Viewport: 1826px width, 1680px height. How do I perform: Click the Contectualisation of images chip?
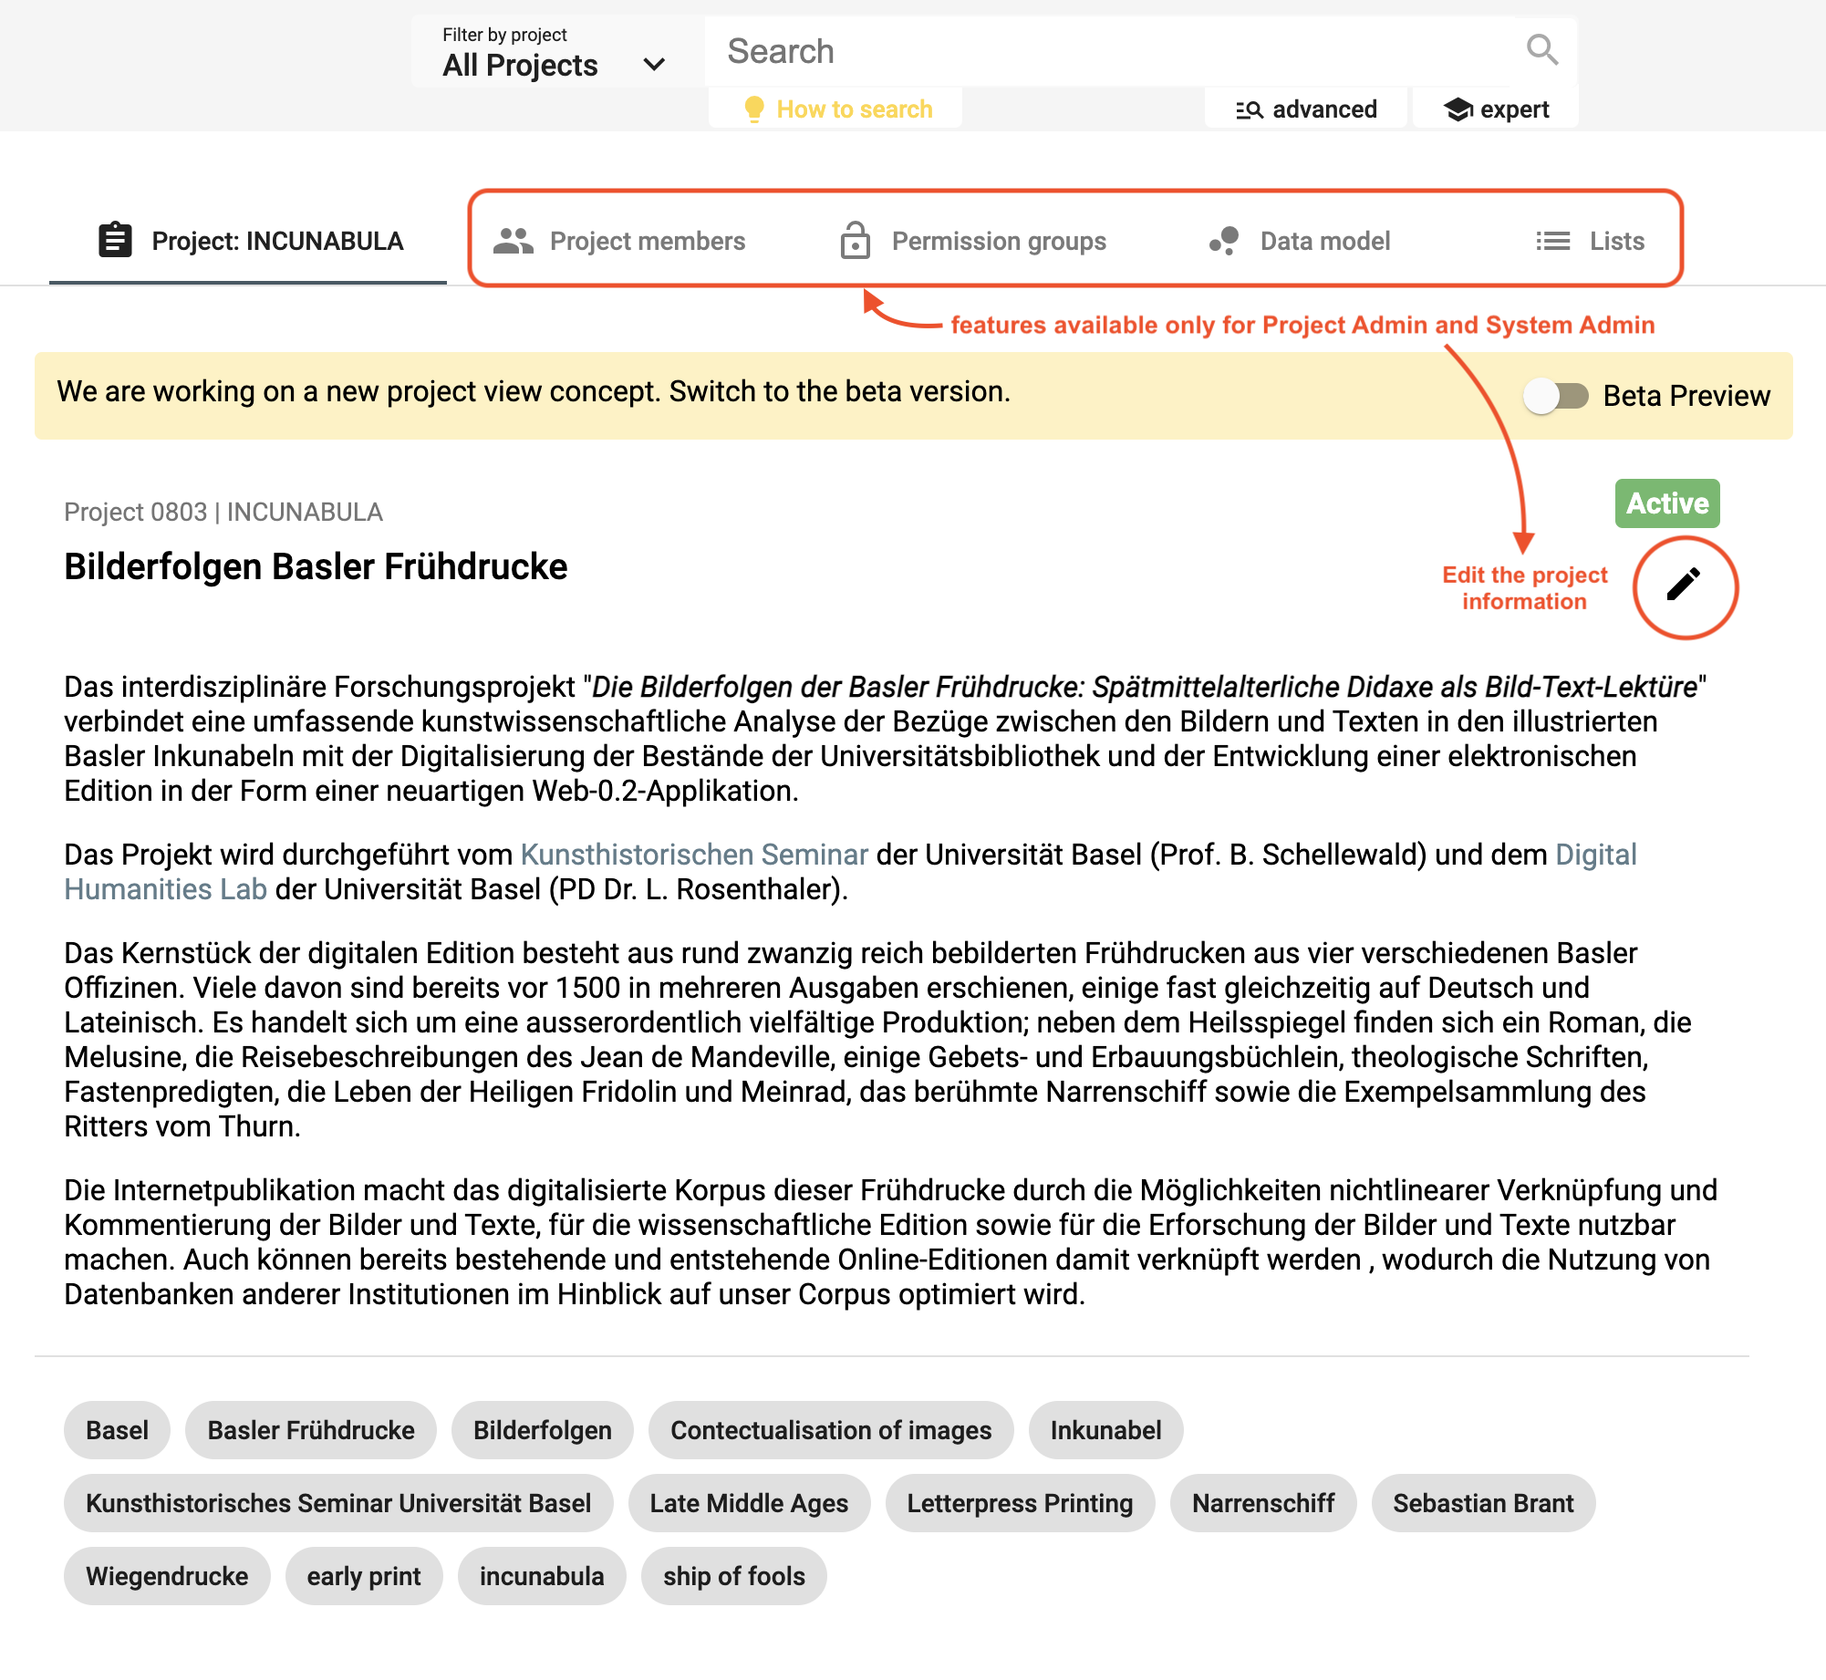pos(831,1430)
